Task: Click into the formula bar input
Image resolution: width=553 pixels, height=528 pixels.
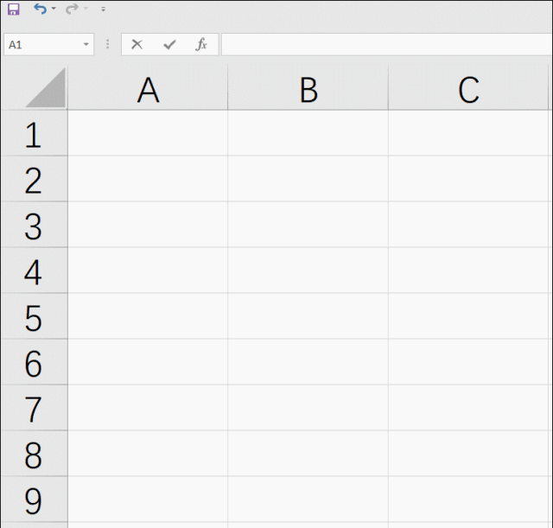Action: tap(385, 45)
